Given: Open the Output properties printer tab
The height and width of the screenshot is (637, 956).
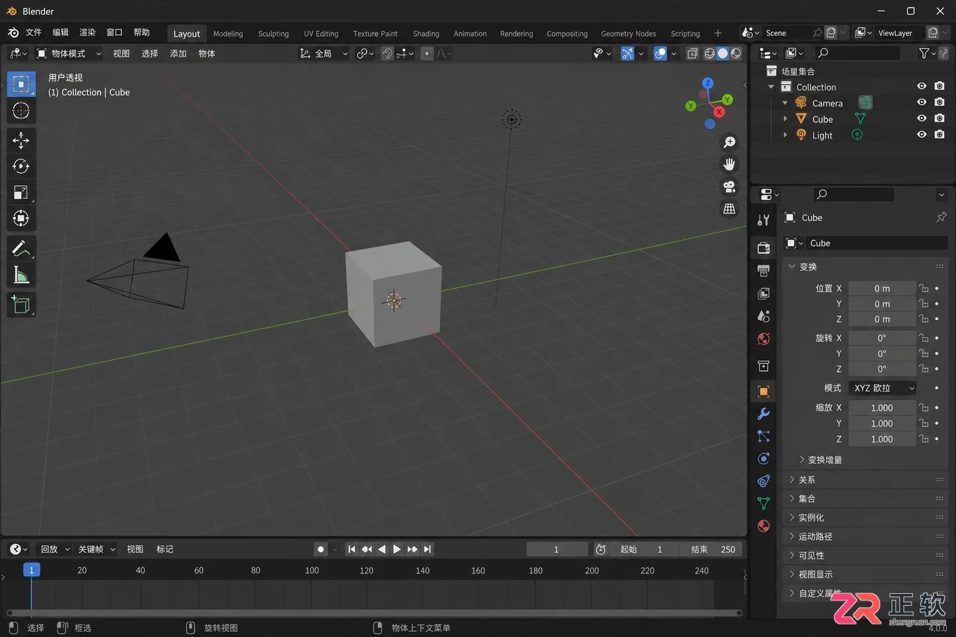Looking at the screenshot, I should (x=763, y=271).
